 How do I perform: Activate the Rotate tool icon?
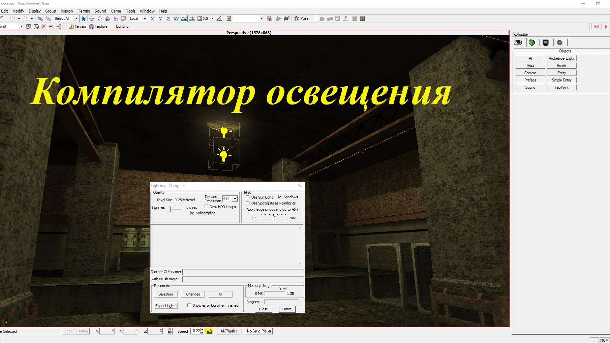100,18
